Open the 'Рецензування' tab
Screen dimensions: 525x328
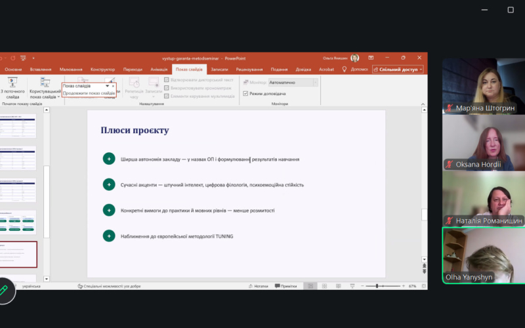coord(249,70)
